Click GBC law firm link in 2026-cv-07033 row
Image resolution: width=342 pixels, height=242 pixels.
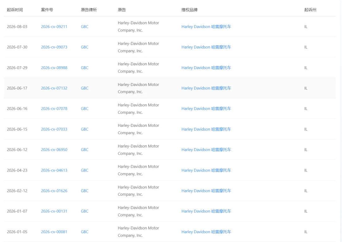(85, 129)
